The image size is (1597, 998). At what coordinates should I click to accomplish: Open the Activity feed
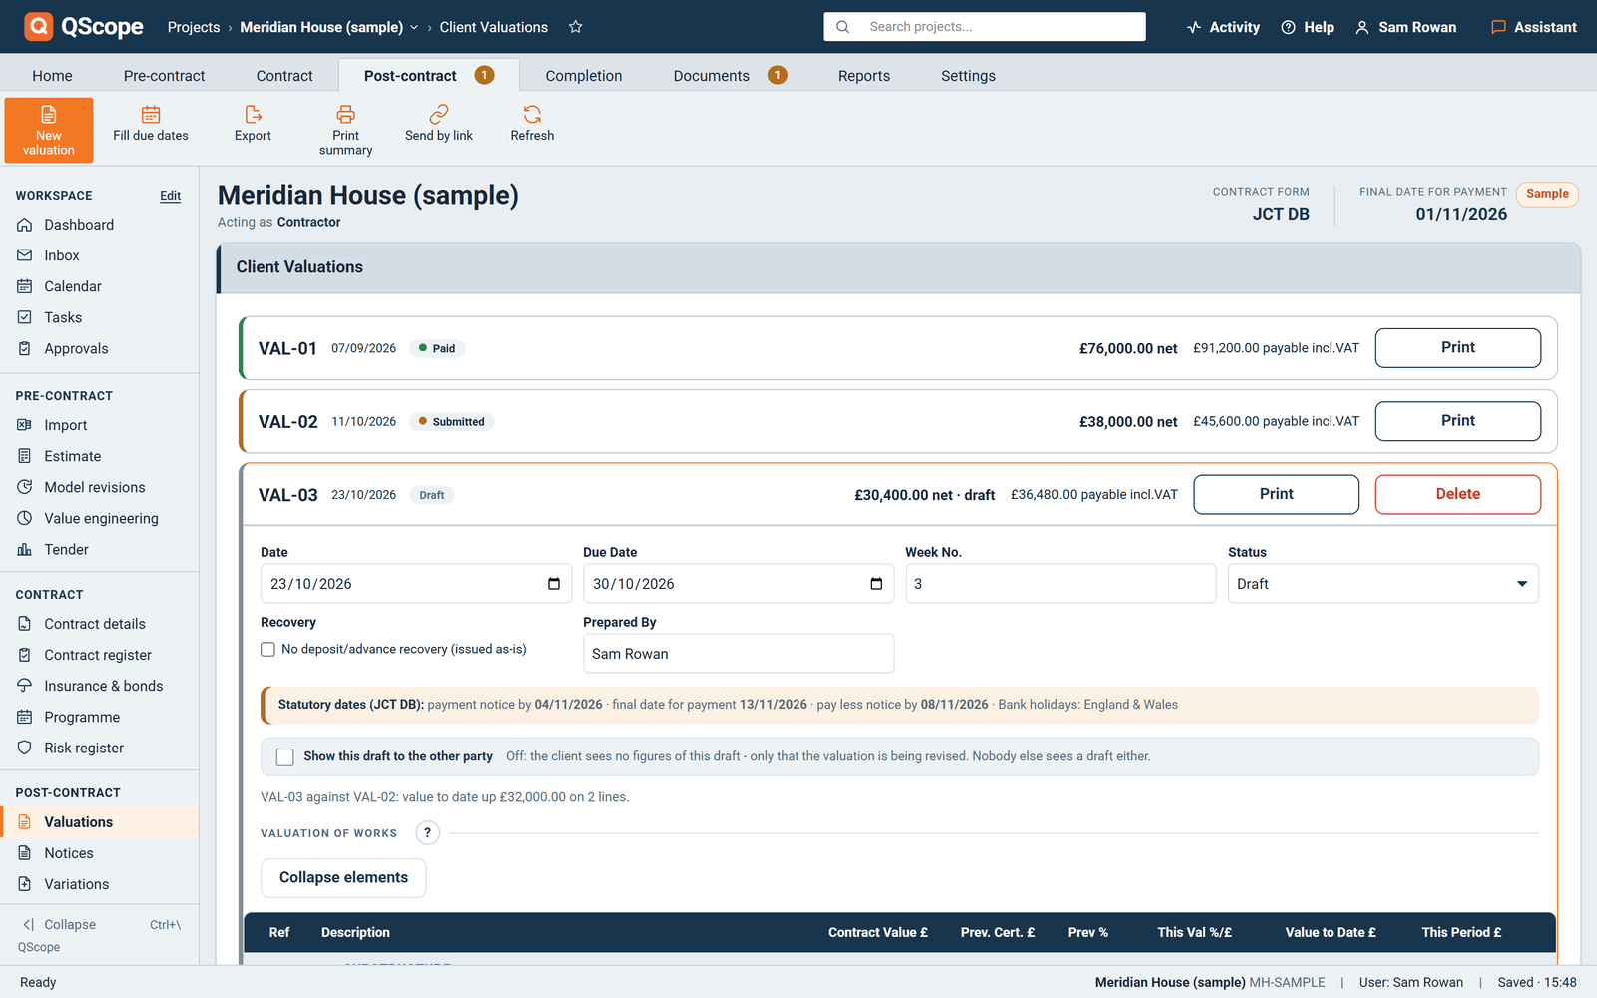[x=1223, y=27]
